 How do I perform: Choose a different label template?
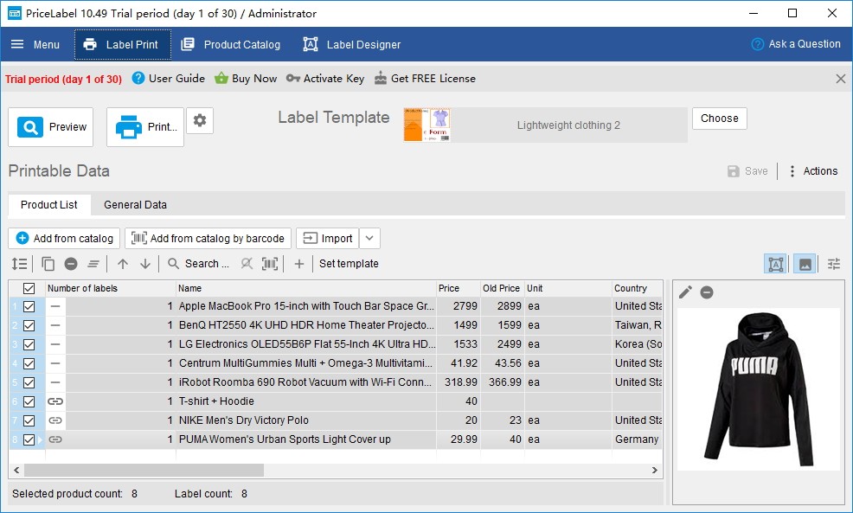coord(719,118)
